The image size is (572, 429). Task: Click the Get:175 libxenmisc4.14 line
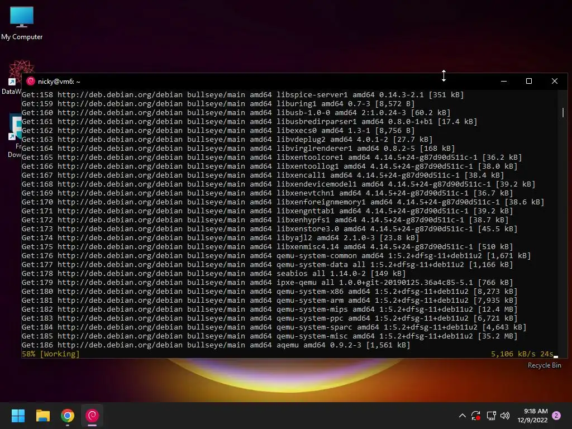pos(268,246)
